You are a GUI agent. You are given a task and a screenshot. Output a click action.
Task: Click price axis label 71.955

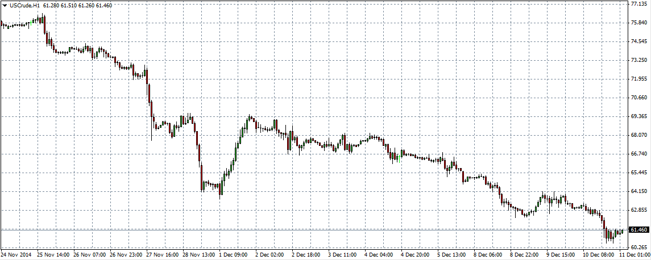(638, 79)
